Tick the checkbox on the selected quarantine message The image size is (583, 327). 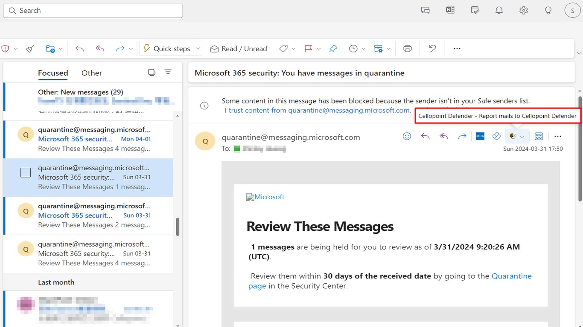26,172
